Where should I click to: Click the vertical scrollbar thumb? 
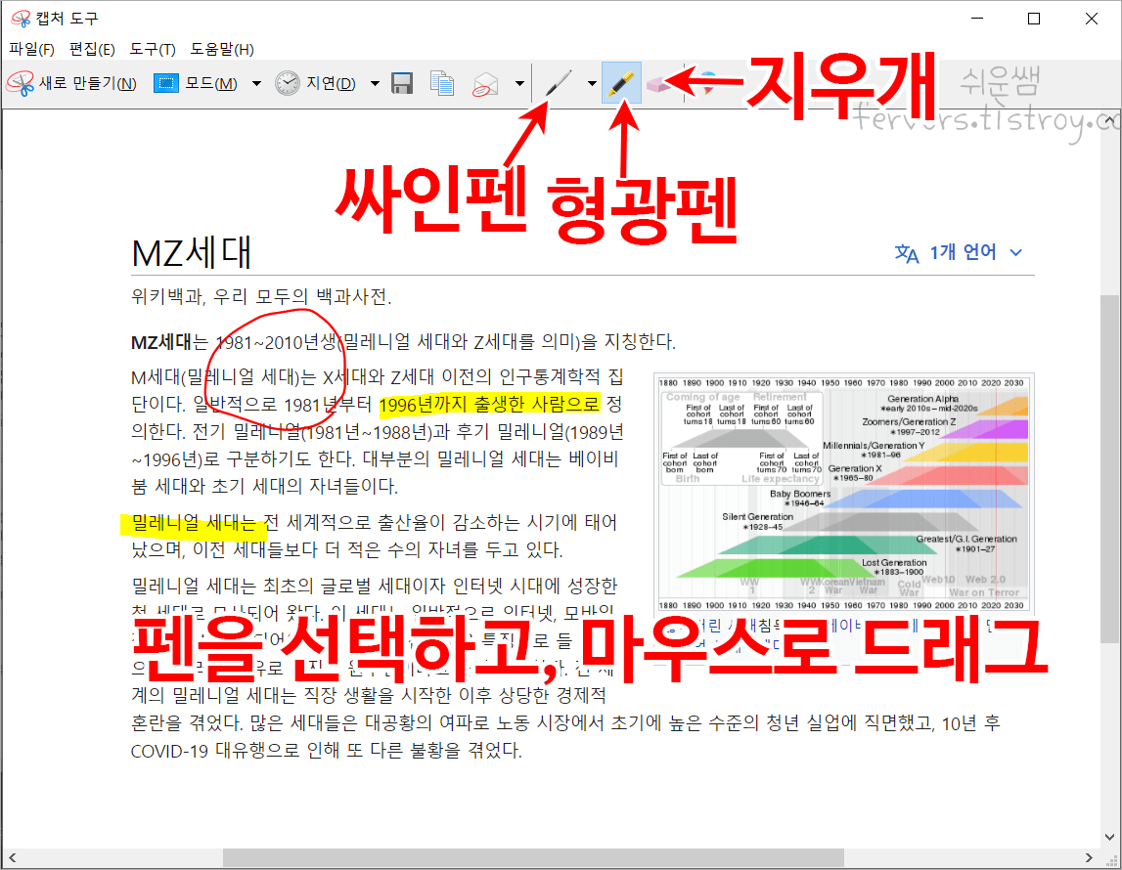click(x=1109, y=468)
